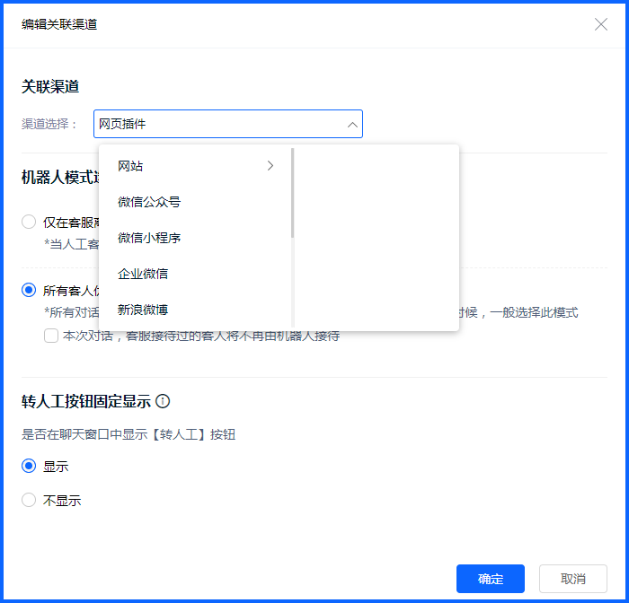Pick 微信小程序 in the channel dropdown
The image size is (629, 603).
[x=149, y=238]
